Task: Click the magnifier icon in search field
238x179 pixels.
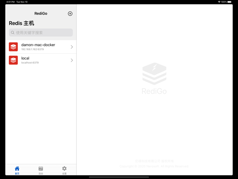Action: click(13, 32)
